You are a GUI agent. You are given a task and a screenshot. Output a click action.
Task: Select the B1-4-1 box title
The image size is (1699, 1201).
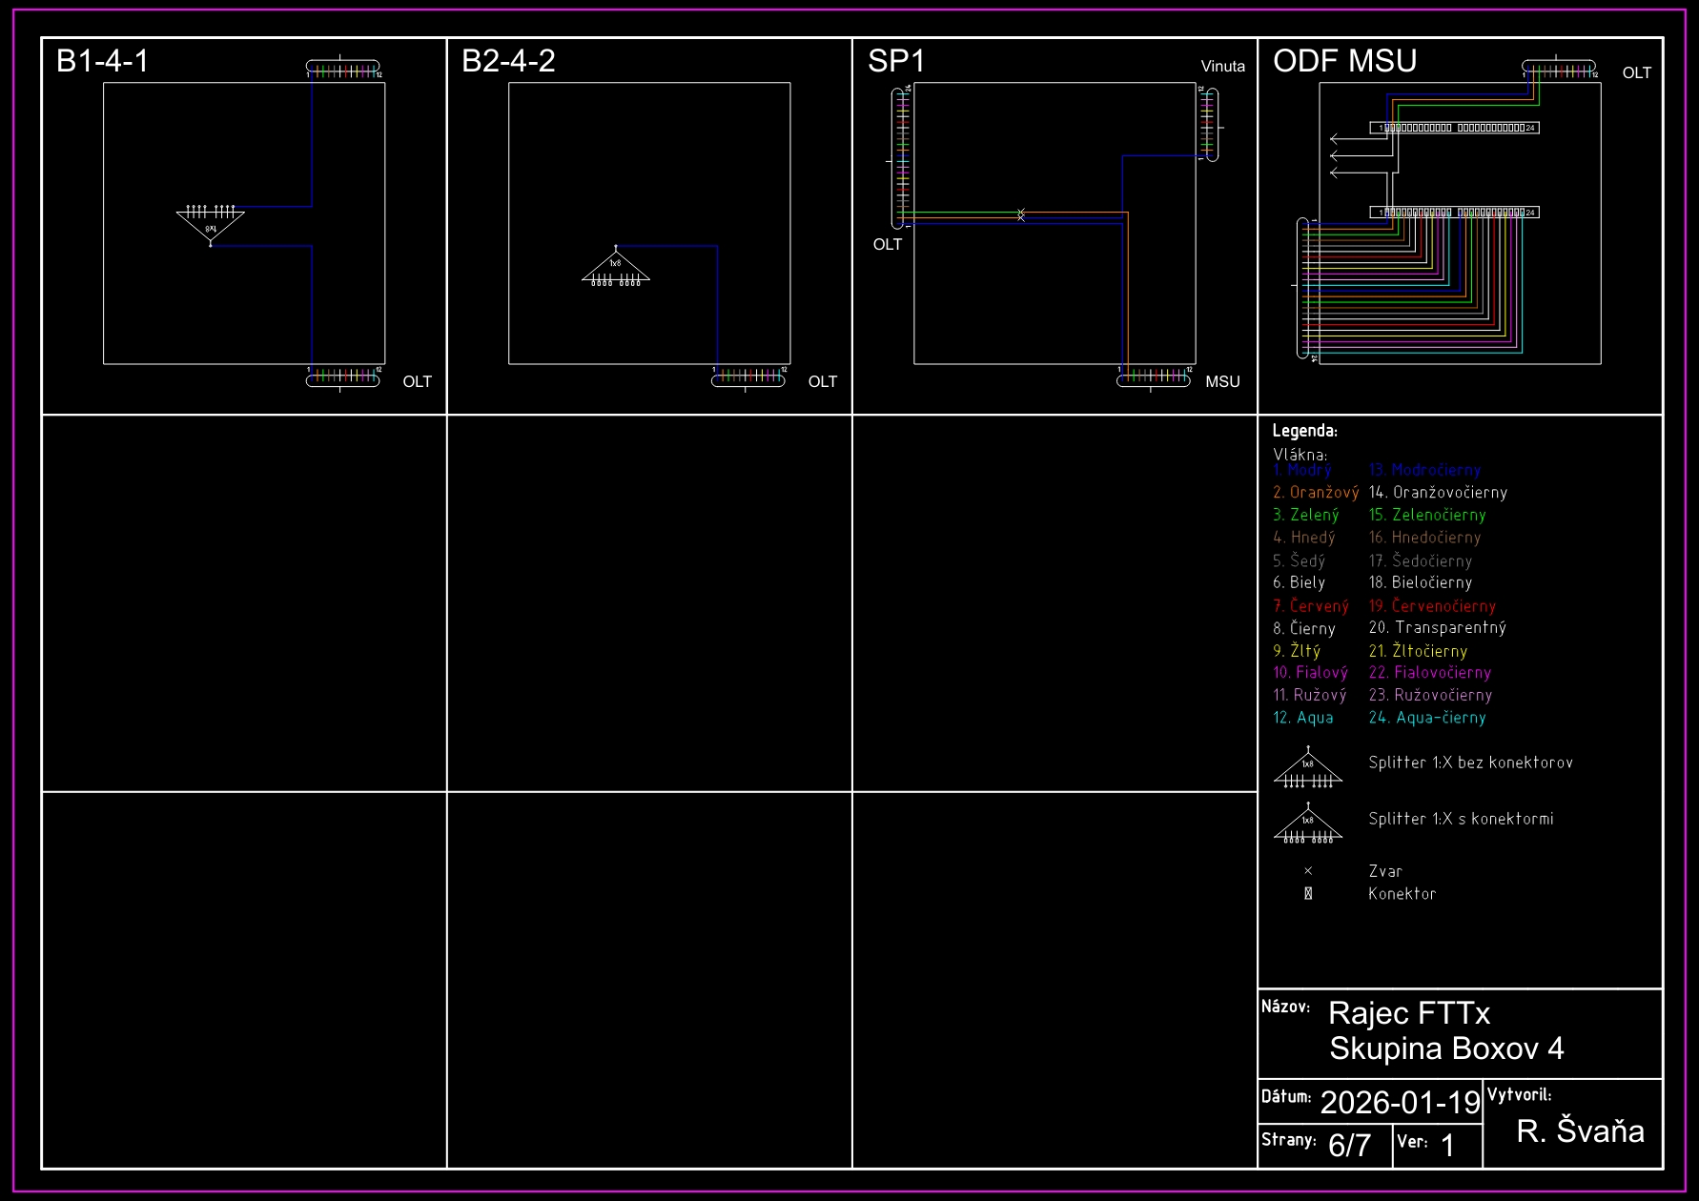click(103, 61)
